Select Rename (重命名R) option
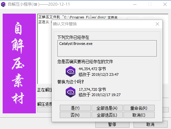Screen dimensions: 171x129 (139, 108)
